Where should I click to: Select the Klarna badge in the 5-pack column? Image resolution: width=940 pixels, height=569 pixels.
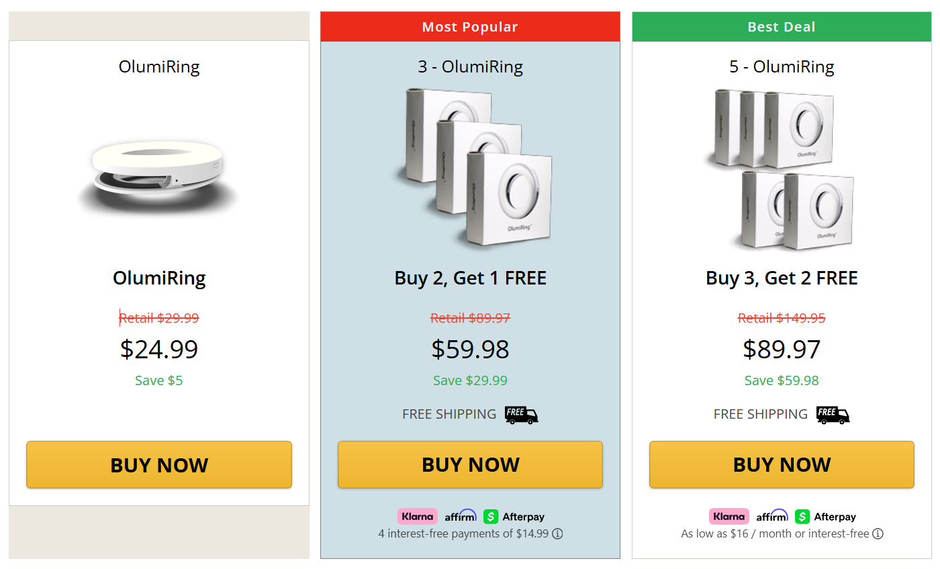pyautogui.click(x=729, y=516)
